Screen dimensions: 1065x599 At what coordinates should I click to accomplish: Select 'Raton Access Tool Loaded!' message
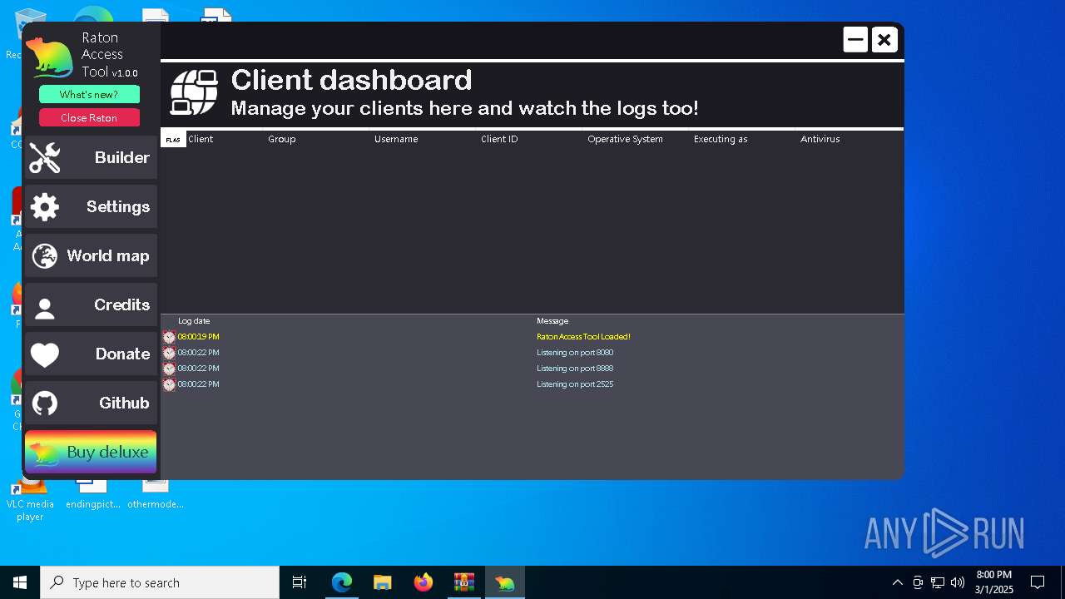pyautogui.click(x=583, y=337)
